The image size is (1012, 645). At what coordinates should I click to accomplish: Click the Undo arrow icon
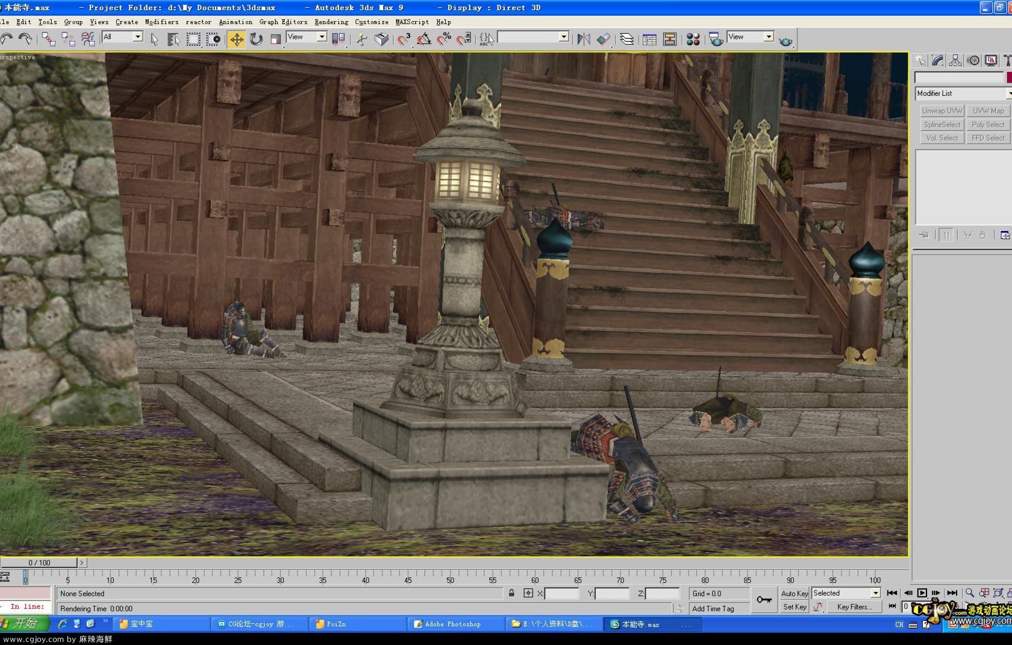[7, 39]
